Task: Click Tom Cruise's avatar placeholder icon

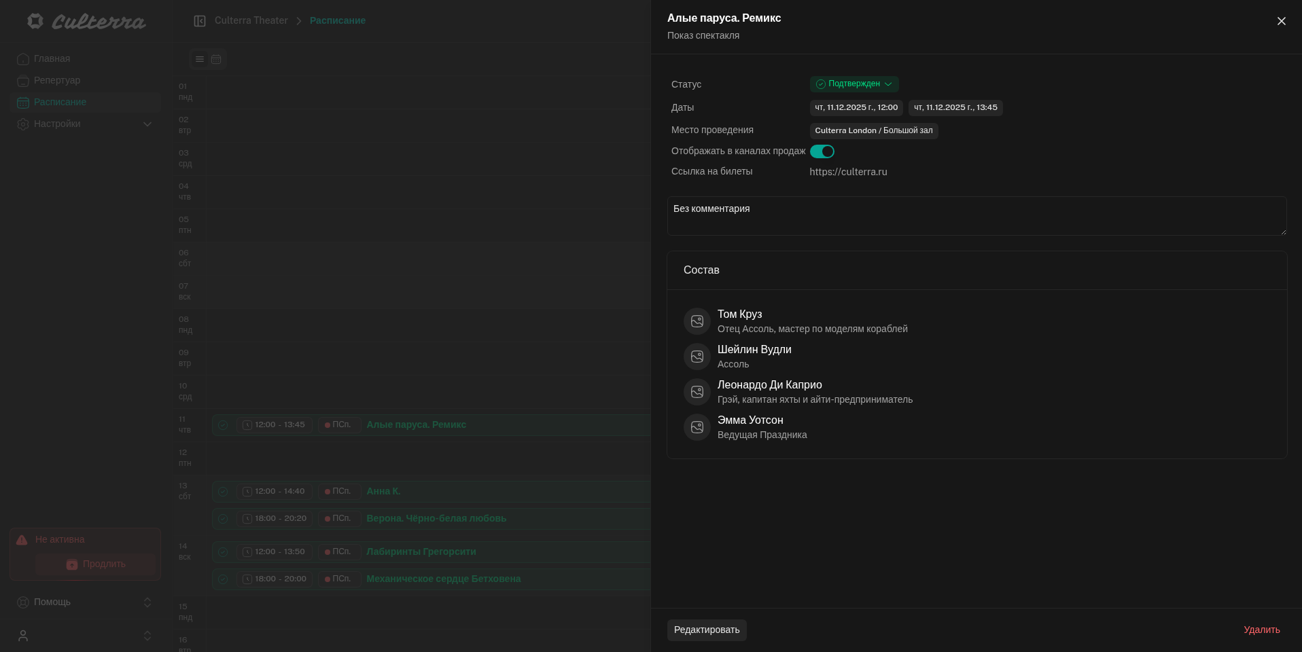Action: pyautogui.click(x=697, y=321)
